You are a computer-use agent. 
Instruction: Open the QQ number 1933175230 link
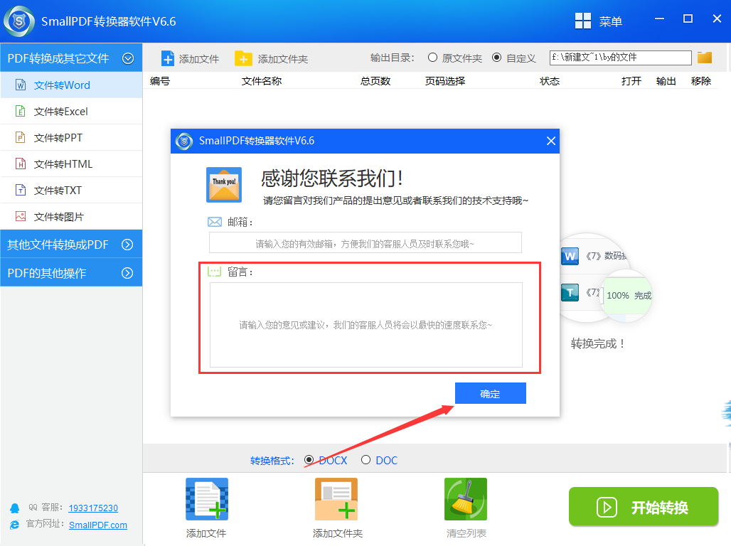pos(93,508)
